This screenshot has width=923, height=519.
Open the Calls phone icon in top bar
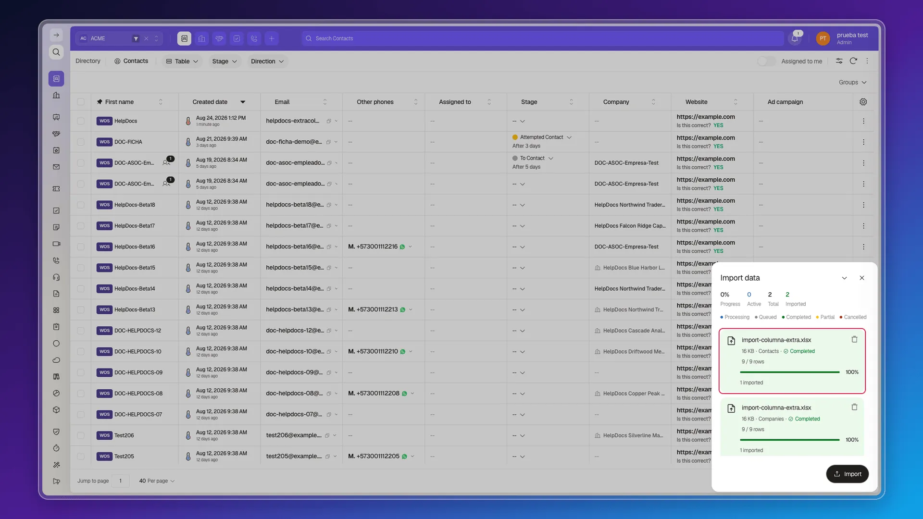(254, 38)
